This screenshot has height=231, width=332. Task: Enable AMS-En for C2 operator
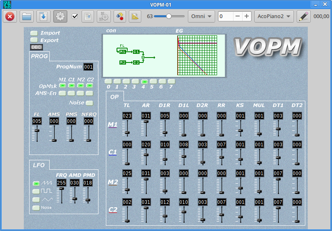pos(89,93)
